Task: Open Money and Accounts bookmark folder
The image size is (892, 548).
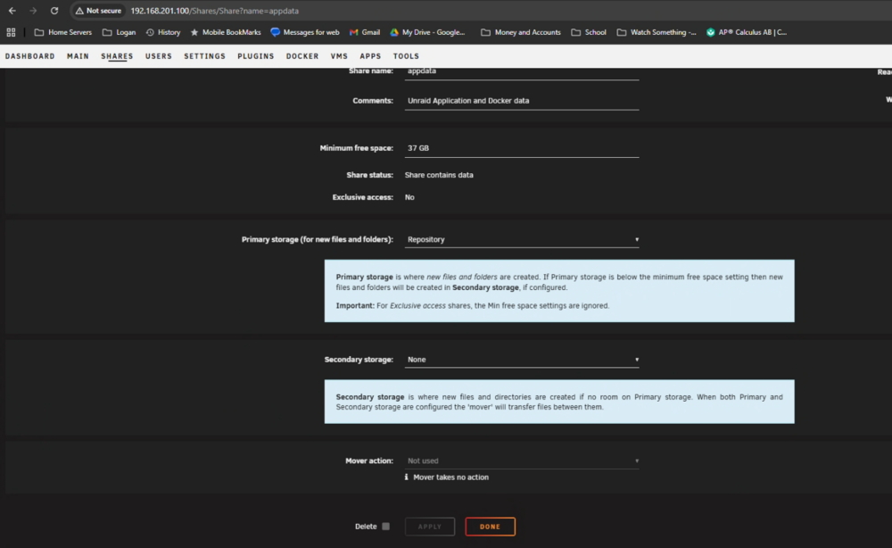Action: click(521, 32)
